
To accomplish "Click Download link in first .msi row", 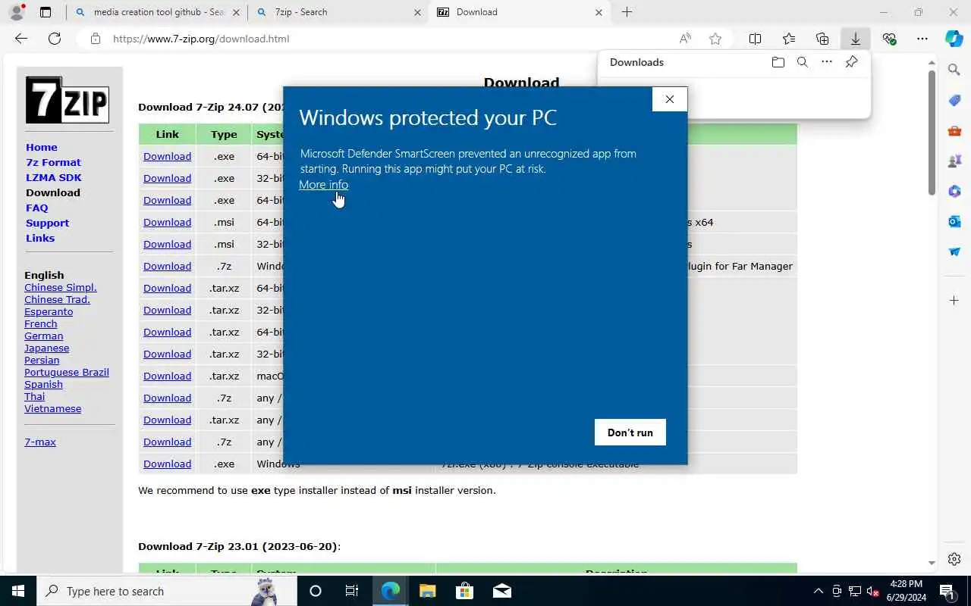I will tap(167, 222).
